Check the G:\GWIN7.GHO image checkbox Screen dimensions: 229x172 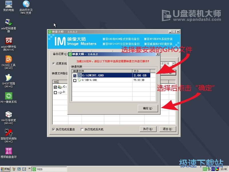click(75, 76)
